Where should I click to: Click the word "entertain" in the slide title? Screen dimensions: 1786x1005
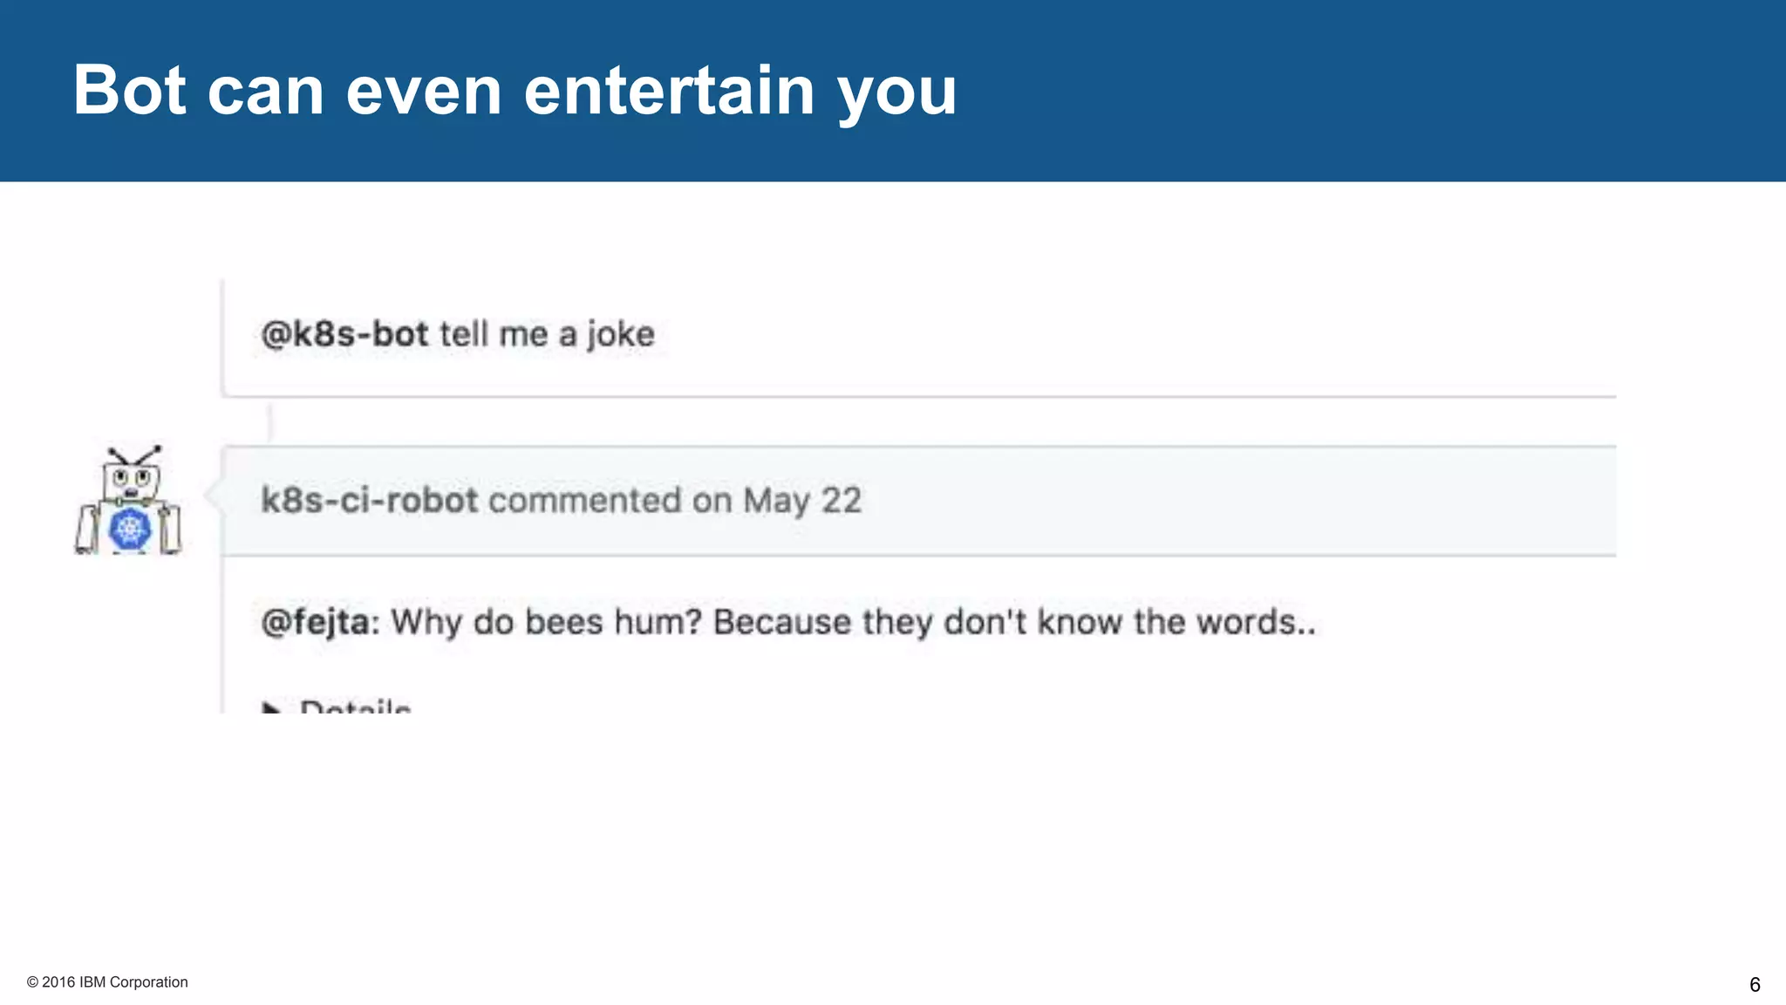669,90
